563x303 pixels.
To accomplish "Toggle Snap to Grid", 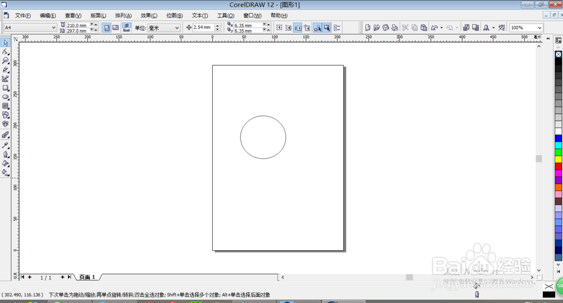I will [279, 28].
